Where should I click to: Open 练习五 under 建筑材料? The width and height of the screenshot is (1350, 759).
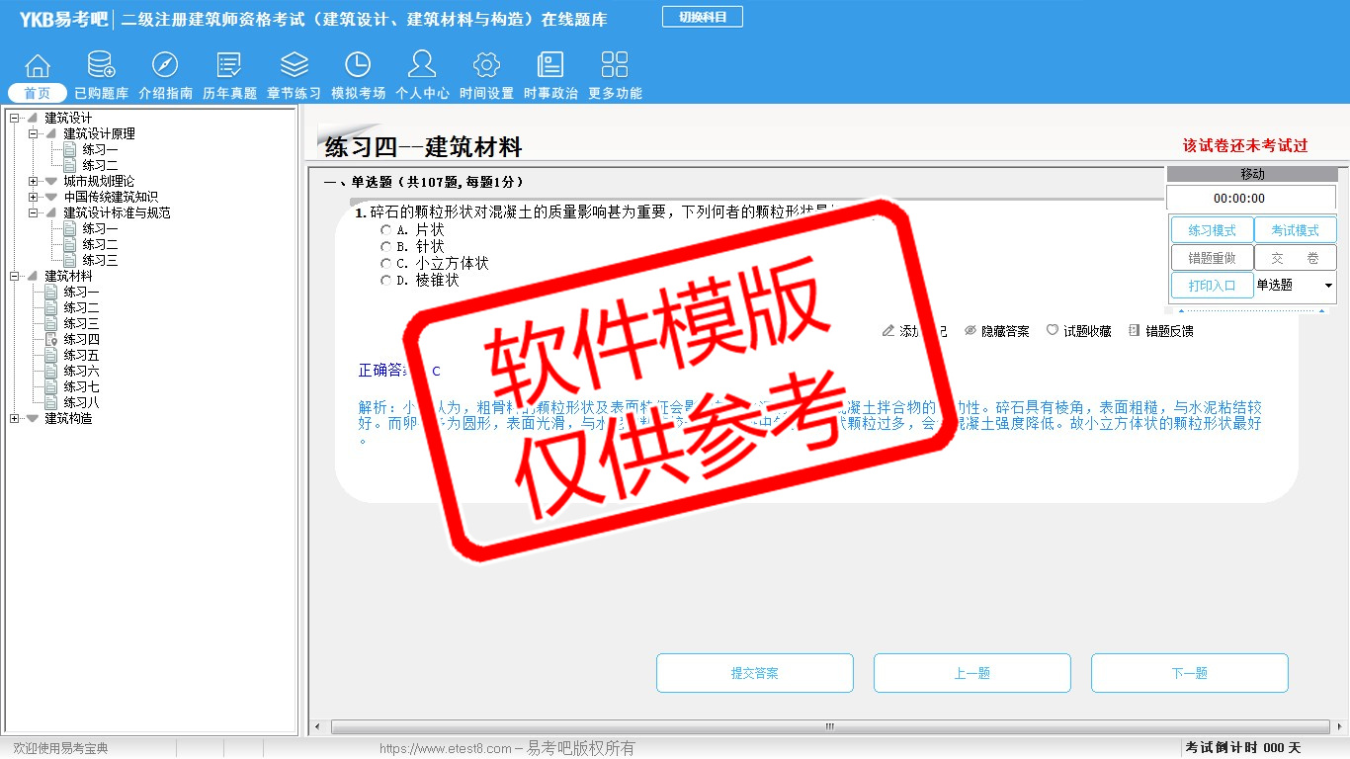point(81,355)
